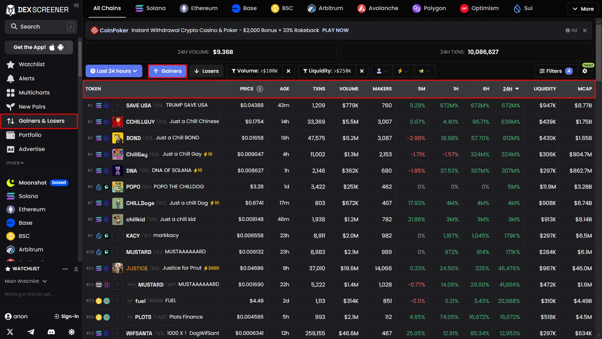This screenshot has height=339, width=602.
Task: Switch to Arbitrum chain tab
Action: coord(325,8)
